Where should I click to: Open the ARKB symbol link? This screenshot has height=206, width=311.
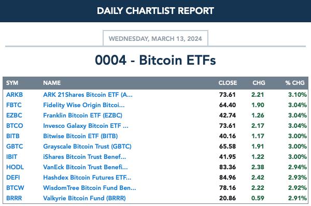click(15, 95)
